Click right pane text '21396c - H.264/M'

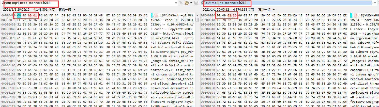click(364, 24)
